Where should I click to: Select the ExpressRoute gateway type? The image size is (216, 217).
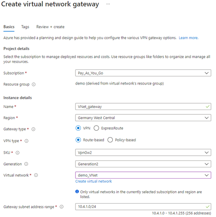pos(96,128)
